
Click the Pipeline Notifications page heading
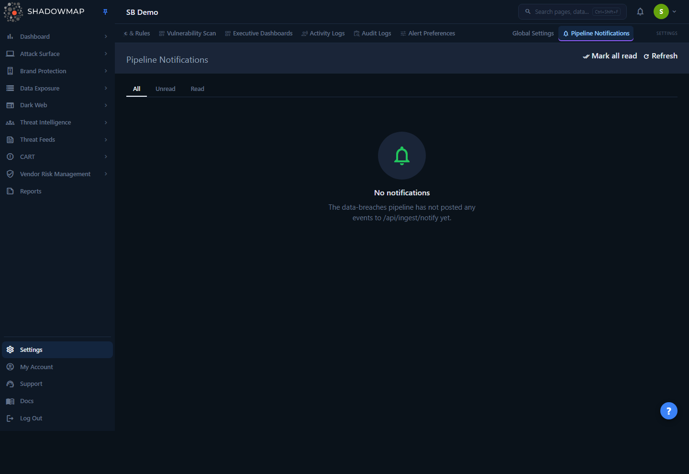167,60
